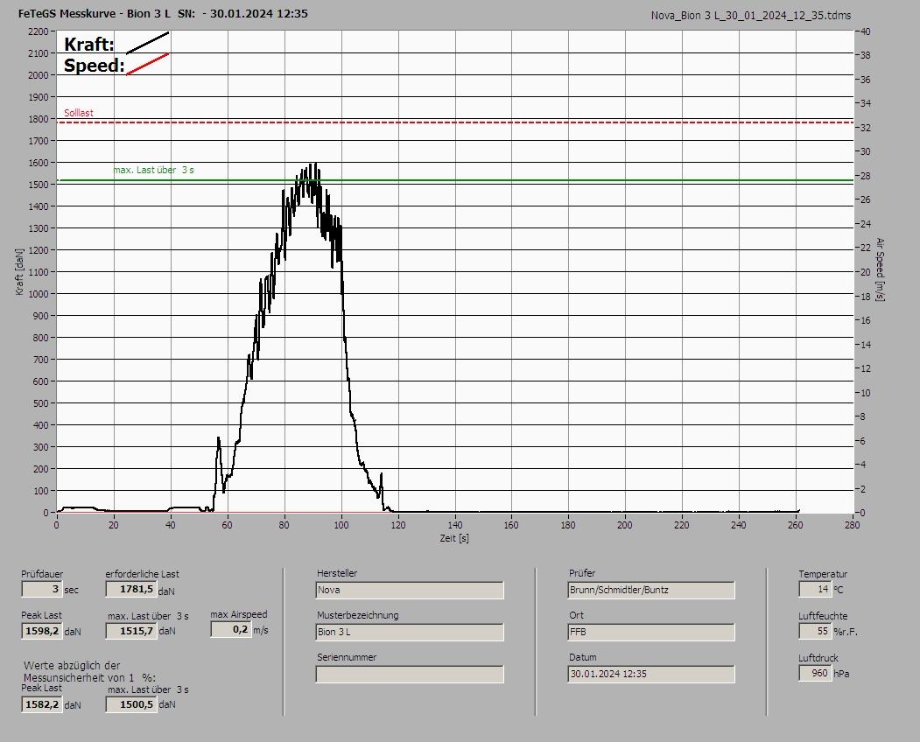
Task: Click the chart title 'FeTeGS Messkurve - Bion 3 L SN: - 30.01.2024 12:35'
Action: 163,13
